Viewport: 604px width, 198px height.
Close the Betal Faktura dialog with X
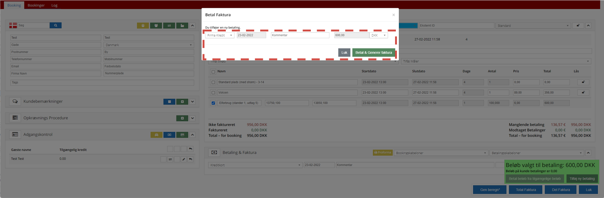point(393,15)
